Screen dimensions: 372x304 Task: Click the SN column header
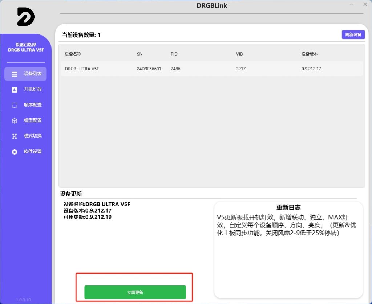140,54
